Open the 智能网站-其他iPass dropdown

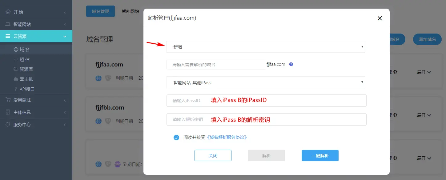(266, 82)
